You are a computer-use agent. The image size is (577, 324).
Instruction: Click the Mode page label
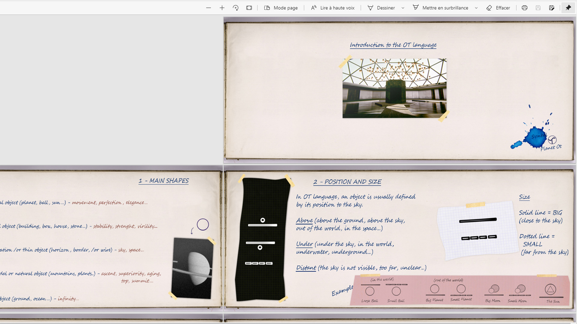(x=285, y=8)
